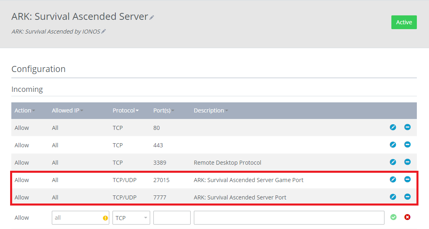Edit the port 7777 Server Port rule

pyautogui.click(x=393, y=197)
